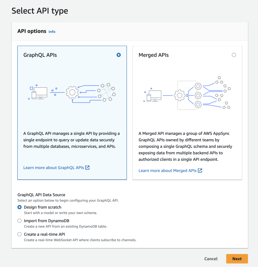Click the Info link beside API options

[52, 32]
